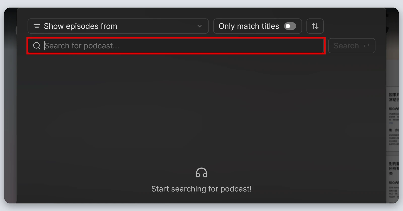The height and width of the screenshot is (211, 403).
Task: Click the headphones icon
Action: pos(201,173)
